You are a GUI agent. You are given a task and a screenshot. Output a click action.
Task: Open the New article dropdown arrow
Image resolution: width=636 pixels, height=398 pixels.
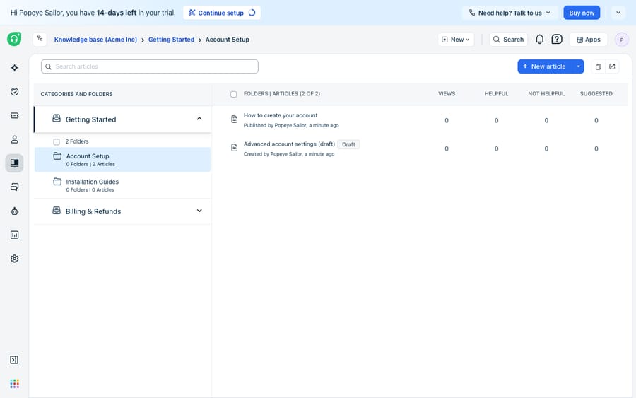pyautogui.click(x=578, y=66)
